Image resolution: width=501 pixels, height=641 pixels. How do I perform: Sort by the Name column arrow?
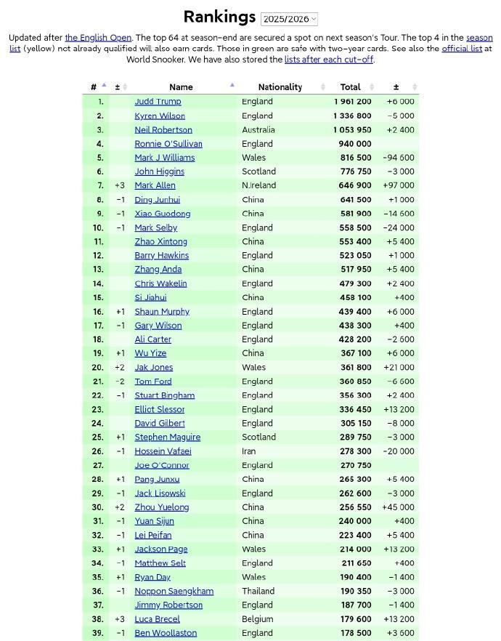(x=232, y=86)
